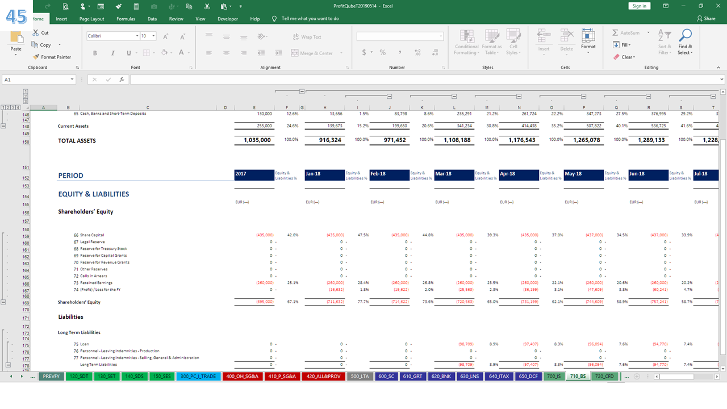Image resolution: width=727 pixels, height=409 pixels.
Task: Switch to the Data ribbon tab
Action: coord(152,19)
